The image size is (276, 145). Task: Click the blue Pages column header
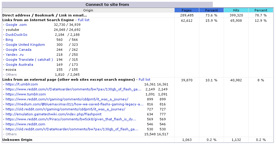(187, 10)
